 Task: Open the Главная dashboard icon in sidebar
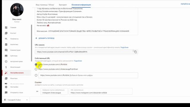[x=6, y=28]
